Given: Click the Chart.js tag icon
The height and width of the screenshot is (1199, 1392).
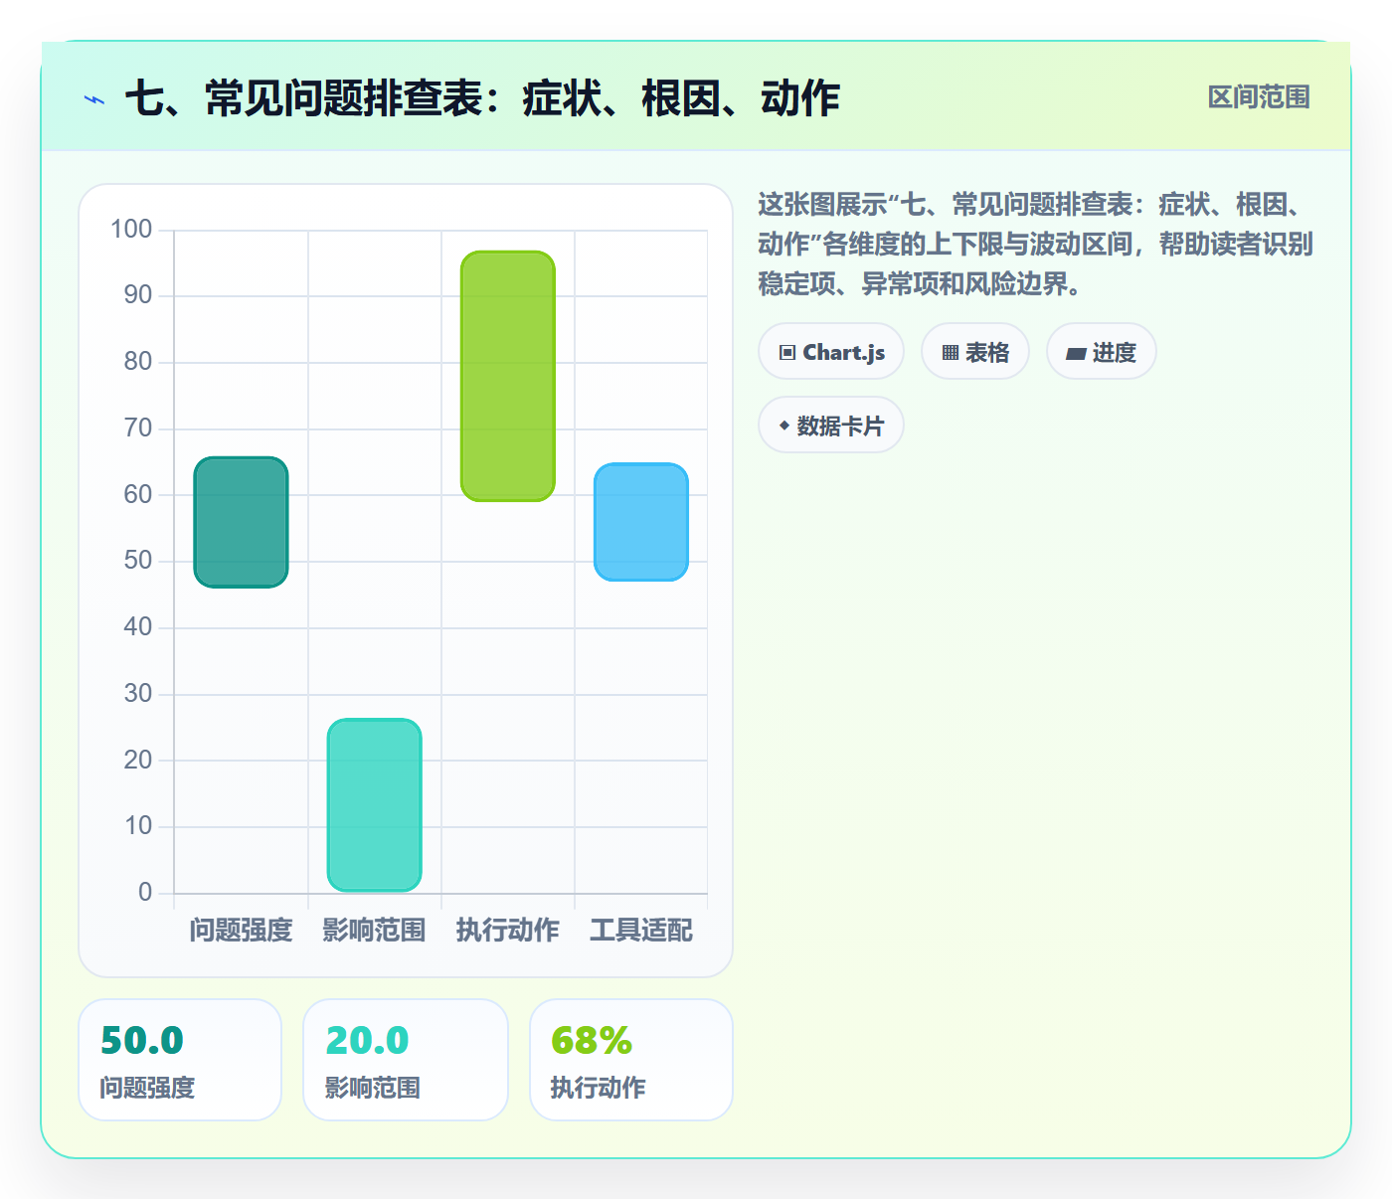Looking at the screenshot, I should (787, 353).
